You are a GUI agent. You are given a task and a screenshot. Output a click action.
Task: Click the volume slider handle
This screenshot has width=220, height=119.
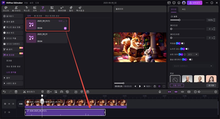(179, 20)
